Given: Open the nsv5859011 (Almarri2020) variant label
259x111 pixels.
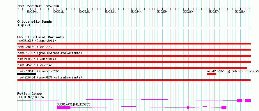Looking at the screenshot, I should (x=38, y=71).
